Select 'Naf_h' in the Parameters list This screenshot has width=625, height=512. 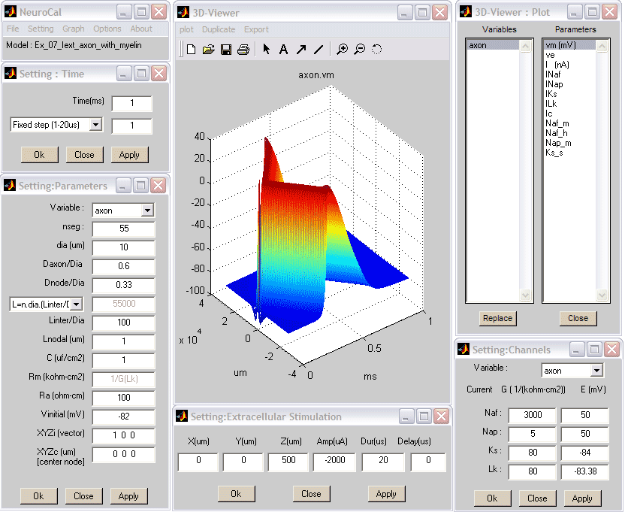pos(557,133)
